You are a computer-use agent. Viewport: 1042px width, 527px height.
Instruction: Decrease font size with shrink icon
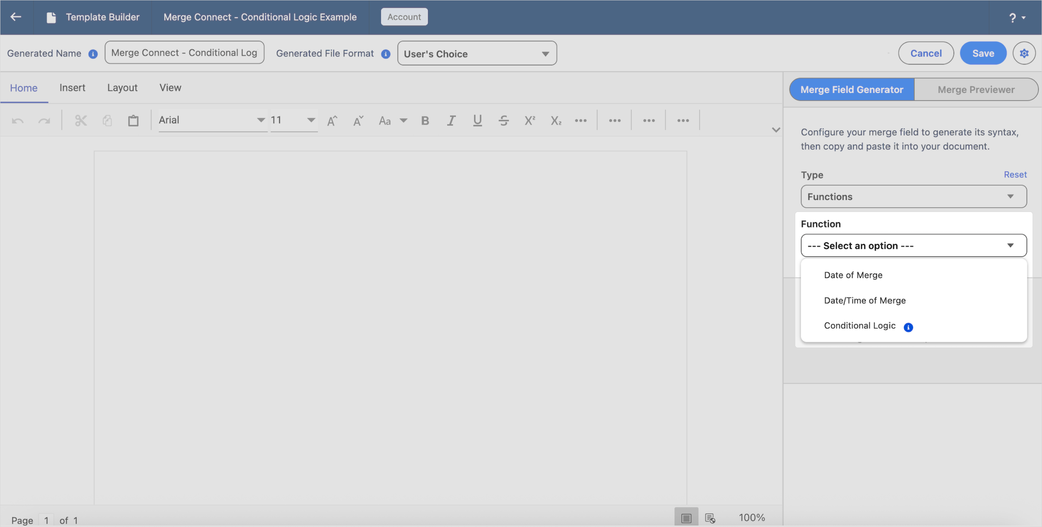click(x=359, y=120)
